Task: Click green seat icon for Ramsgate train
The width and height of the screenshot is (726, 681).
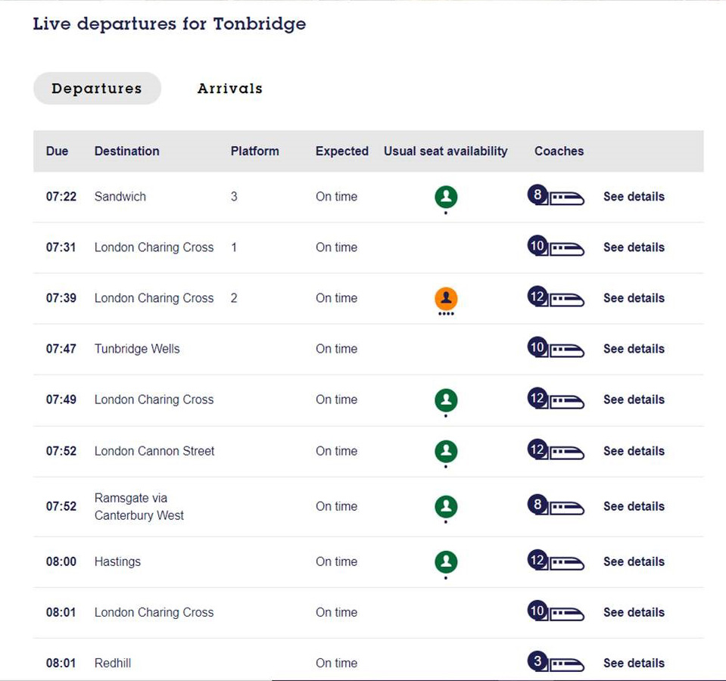Action: pyautogui.click(x=446, y=506)
